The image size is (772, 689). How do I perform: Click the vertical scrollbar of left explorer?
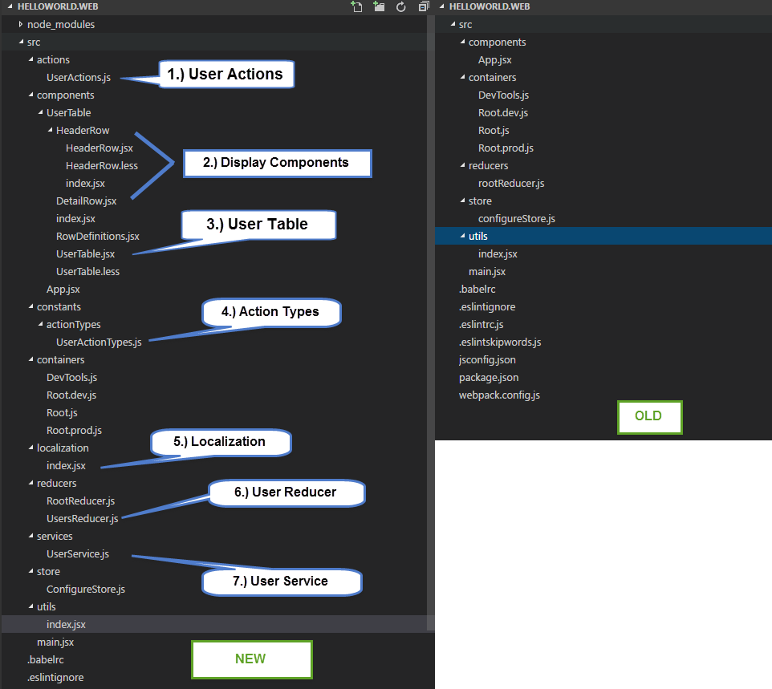coord(431,321)
